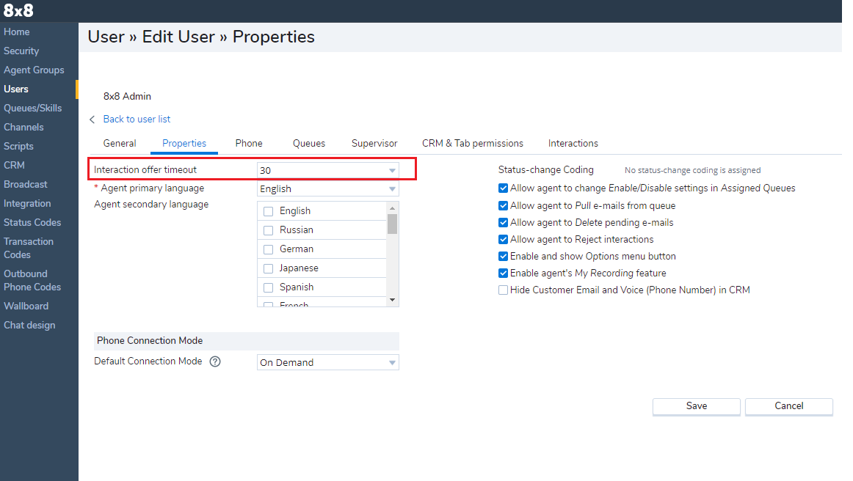Image resolution: width=853 pixels, height=481 pixels.
Task: Click the Default Connection Mode help icon
Action: [x=215, y=361]
